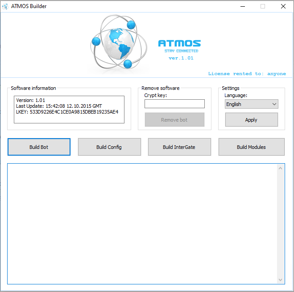Close the ATMOS Builder window
Screen dimensions: 294x292
(283, 6)
